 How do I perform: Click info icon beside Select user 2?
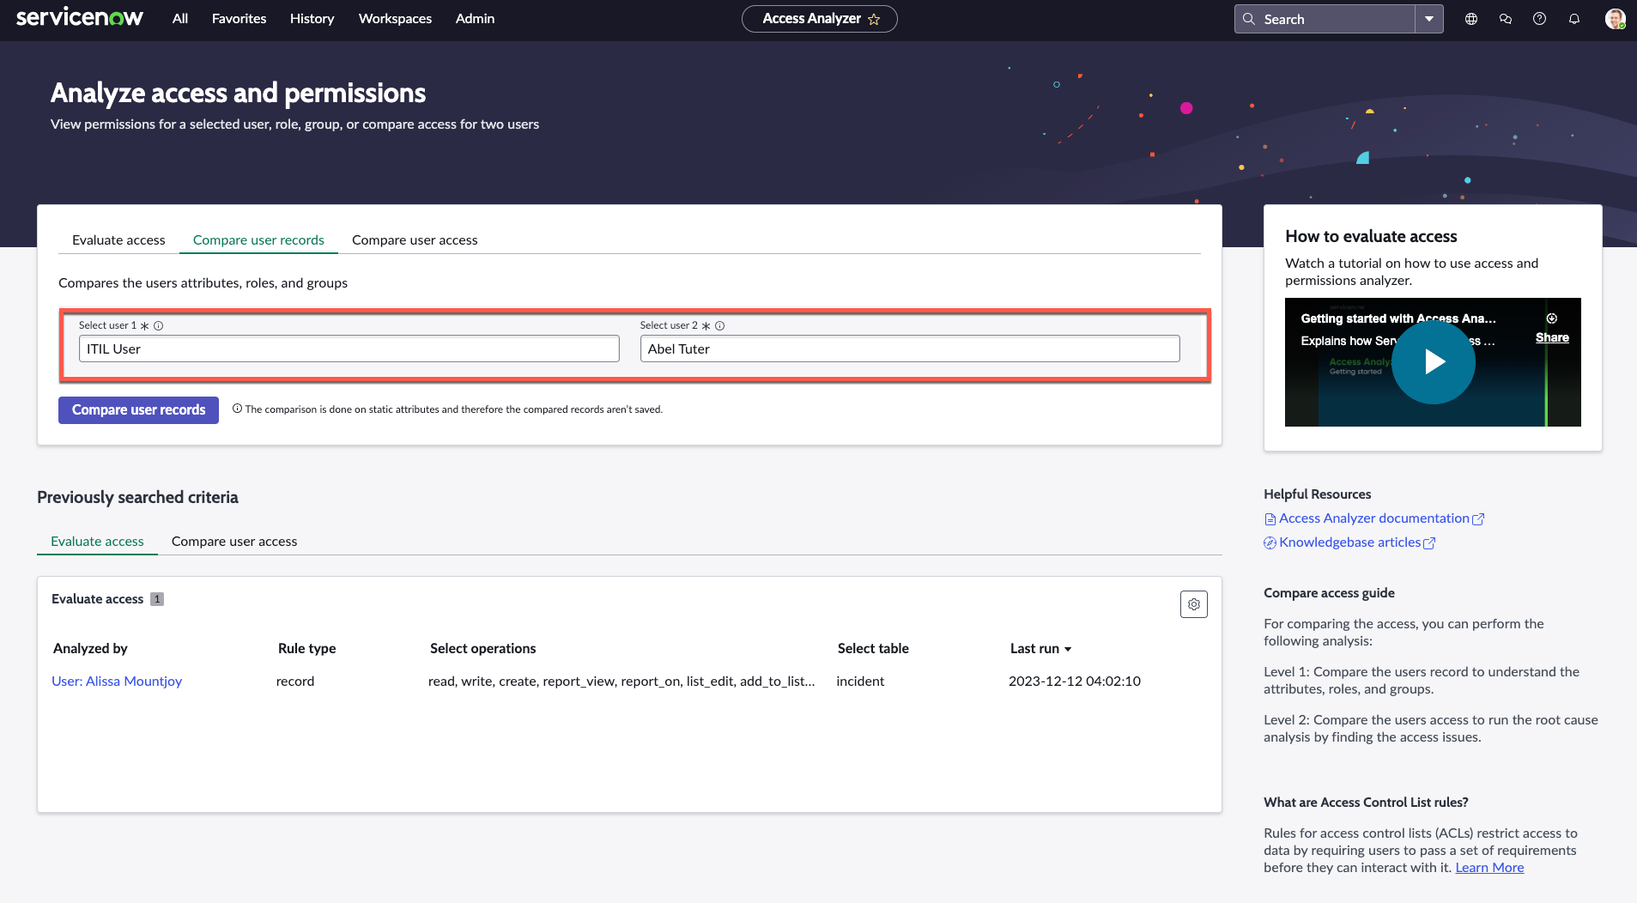[x=720, y=325]
